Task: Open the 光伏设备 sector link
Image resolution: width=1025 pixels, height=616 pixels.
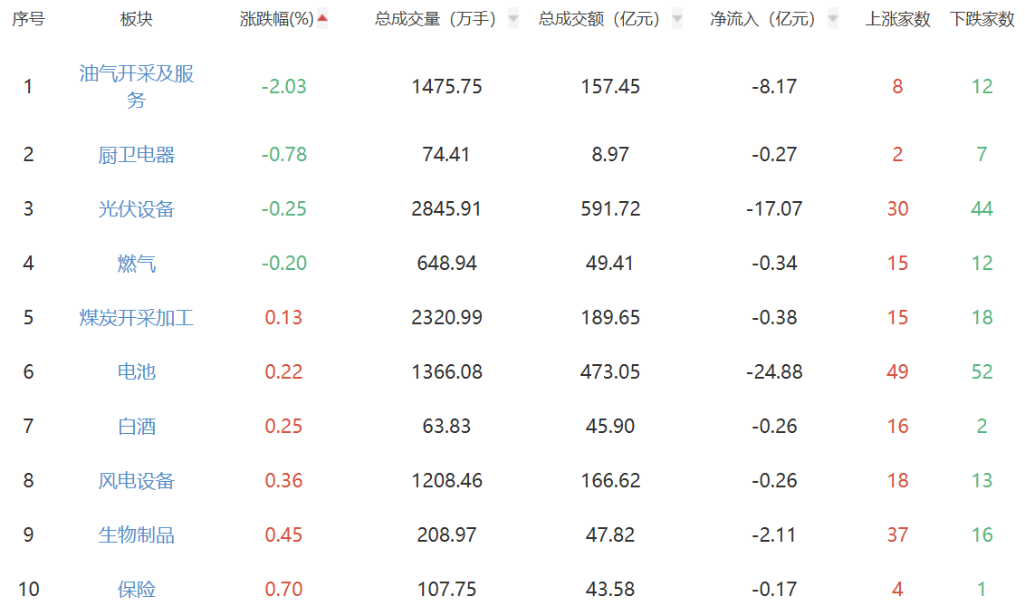Action: [x=137, y=209]
